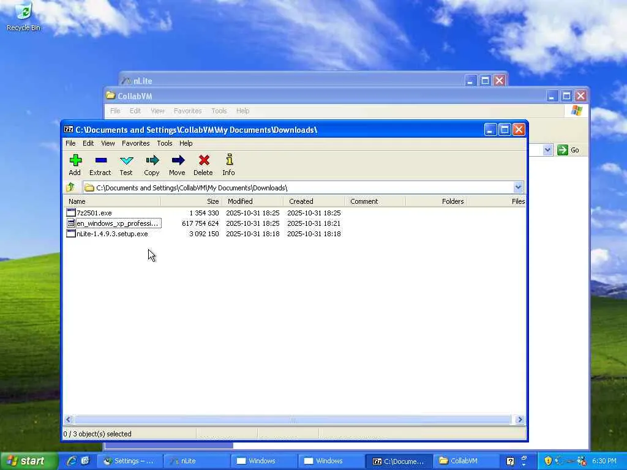Image resolution: width=627 pixels, height=470 pixels.
Task: Click the security shield tray icon
Action: coord(548,461)
